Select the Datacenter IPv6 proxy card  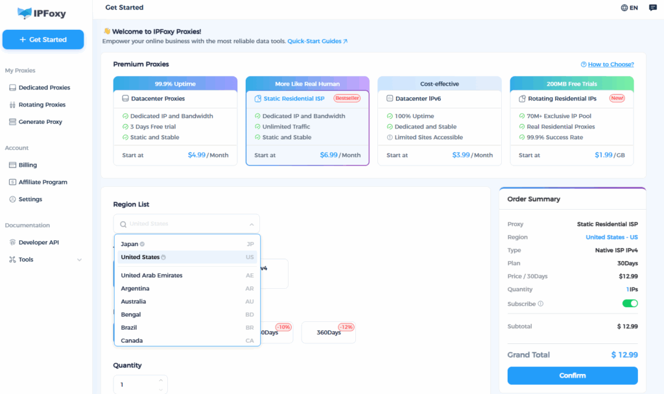click(439, 121)
